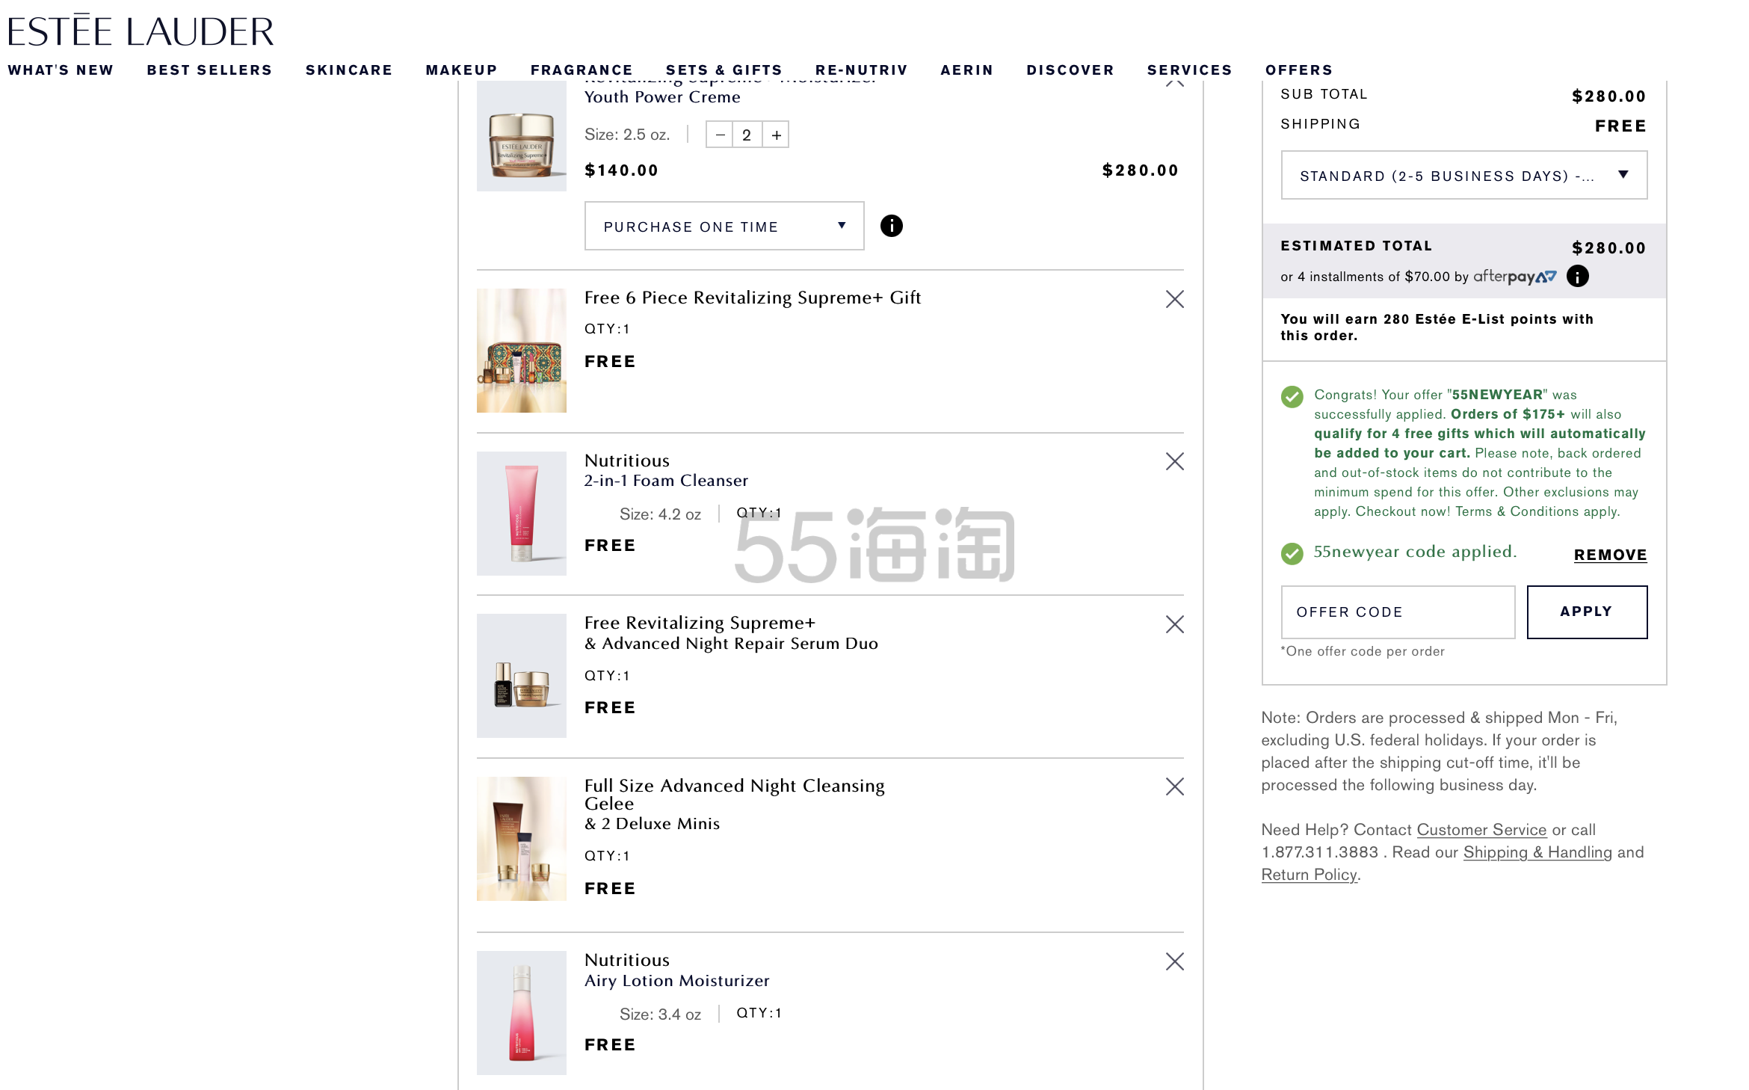The height and width of the screenshot is (1090, 1749).
Task: Open the Serum Duo thumbnail
Action: [x=521, y=676]
